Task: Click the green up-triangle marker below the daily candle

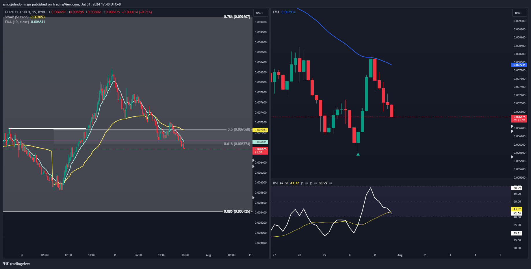Action: (x=358, y=154)
